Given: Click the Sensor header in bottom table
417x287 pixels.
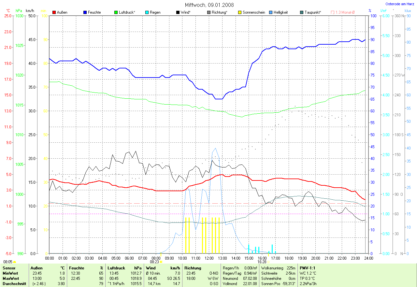Looking at the screenshot, I should point(9,268).
